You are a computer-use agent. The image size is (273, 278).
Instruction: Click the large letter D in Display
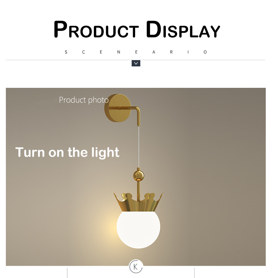154,29
